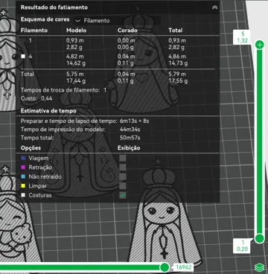Click the Modelo column header

pyautogui.click(x=77, y=31)
